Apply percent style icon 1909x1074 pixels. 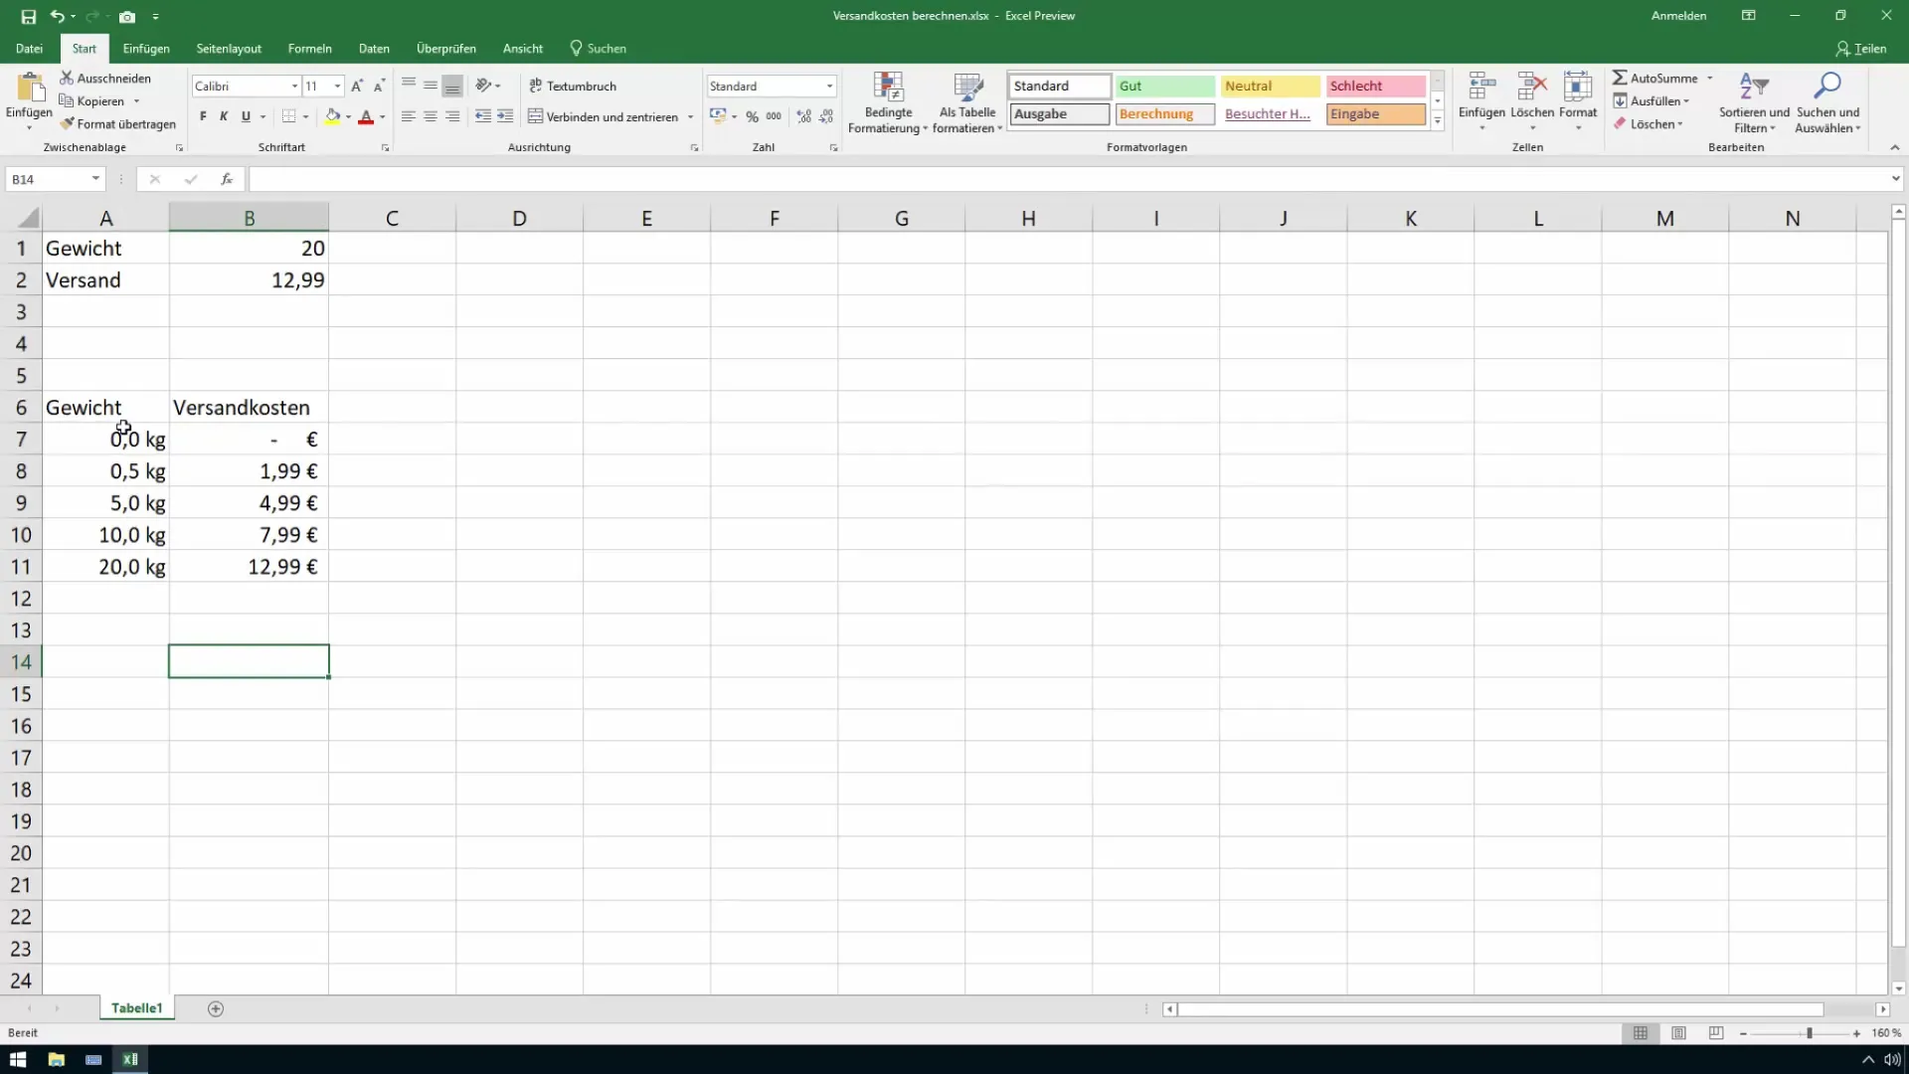tap(753, 116)
